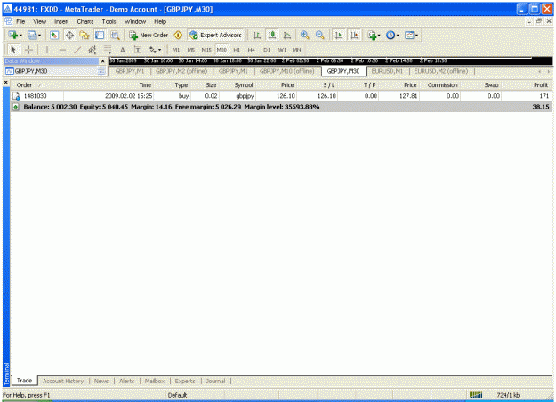Viewport: 556px width, 402px height.
Task: Click the New Order button
Action: [149, 35]
